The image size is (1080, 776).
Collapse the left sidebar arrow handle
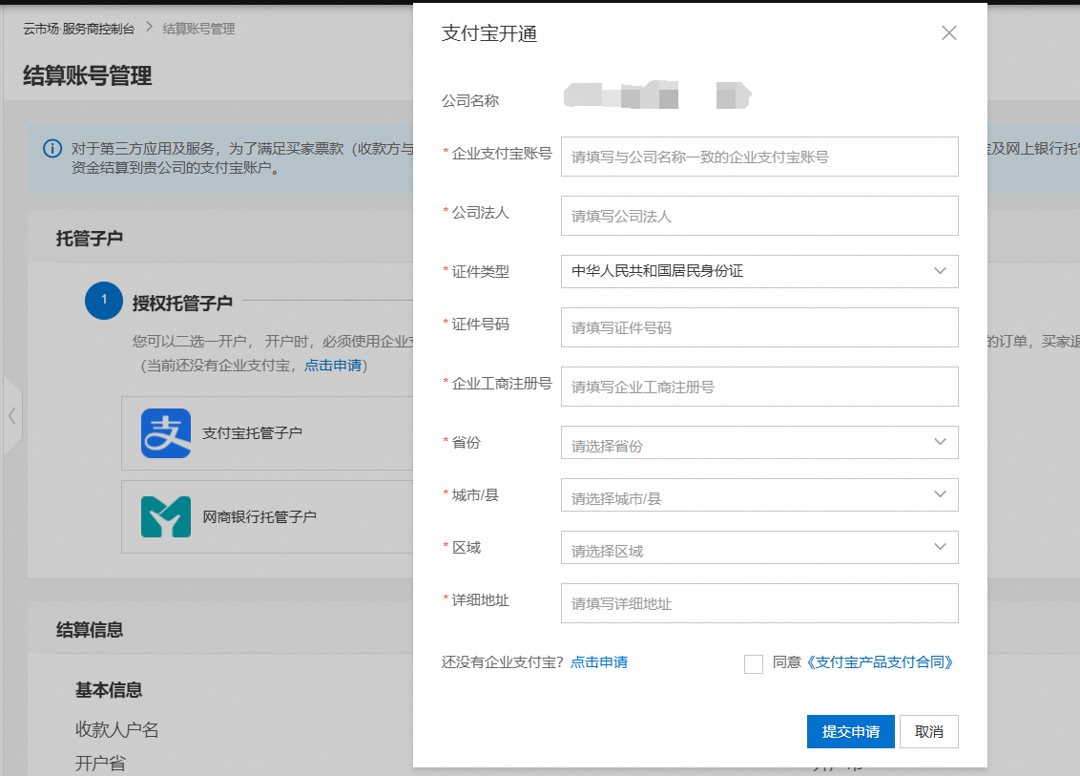click(x=12, y=415)
